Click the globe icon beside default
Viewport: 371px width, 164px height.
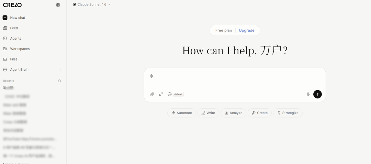169,94
